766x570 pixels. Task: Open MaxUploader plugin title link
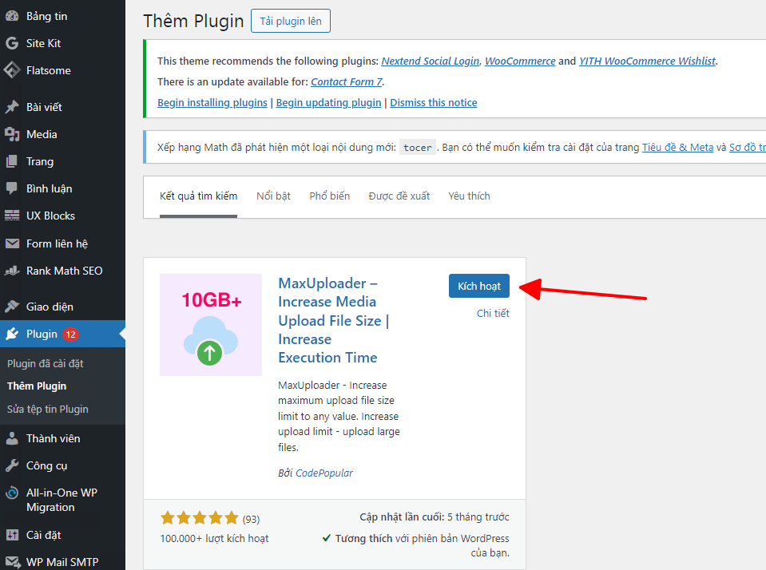[334, 320]
